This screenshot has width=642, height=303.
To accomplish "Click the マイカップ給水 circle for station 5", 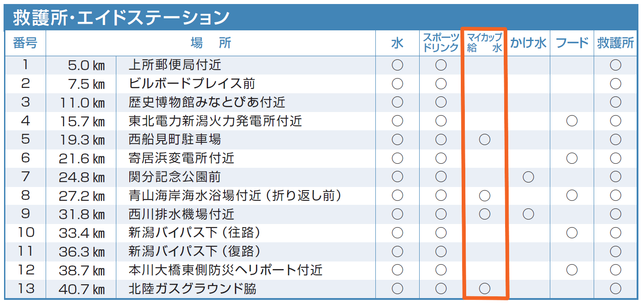I will point(485,140).
